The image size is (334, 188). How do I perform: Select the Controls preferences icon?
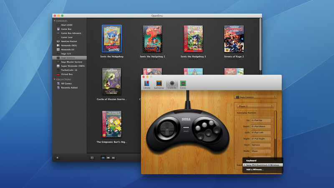click(172, 85)
